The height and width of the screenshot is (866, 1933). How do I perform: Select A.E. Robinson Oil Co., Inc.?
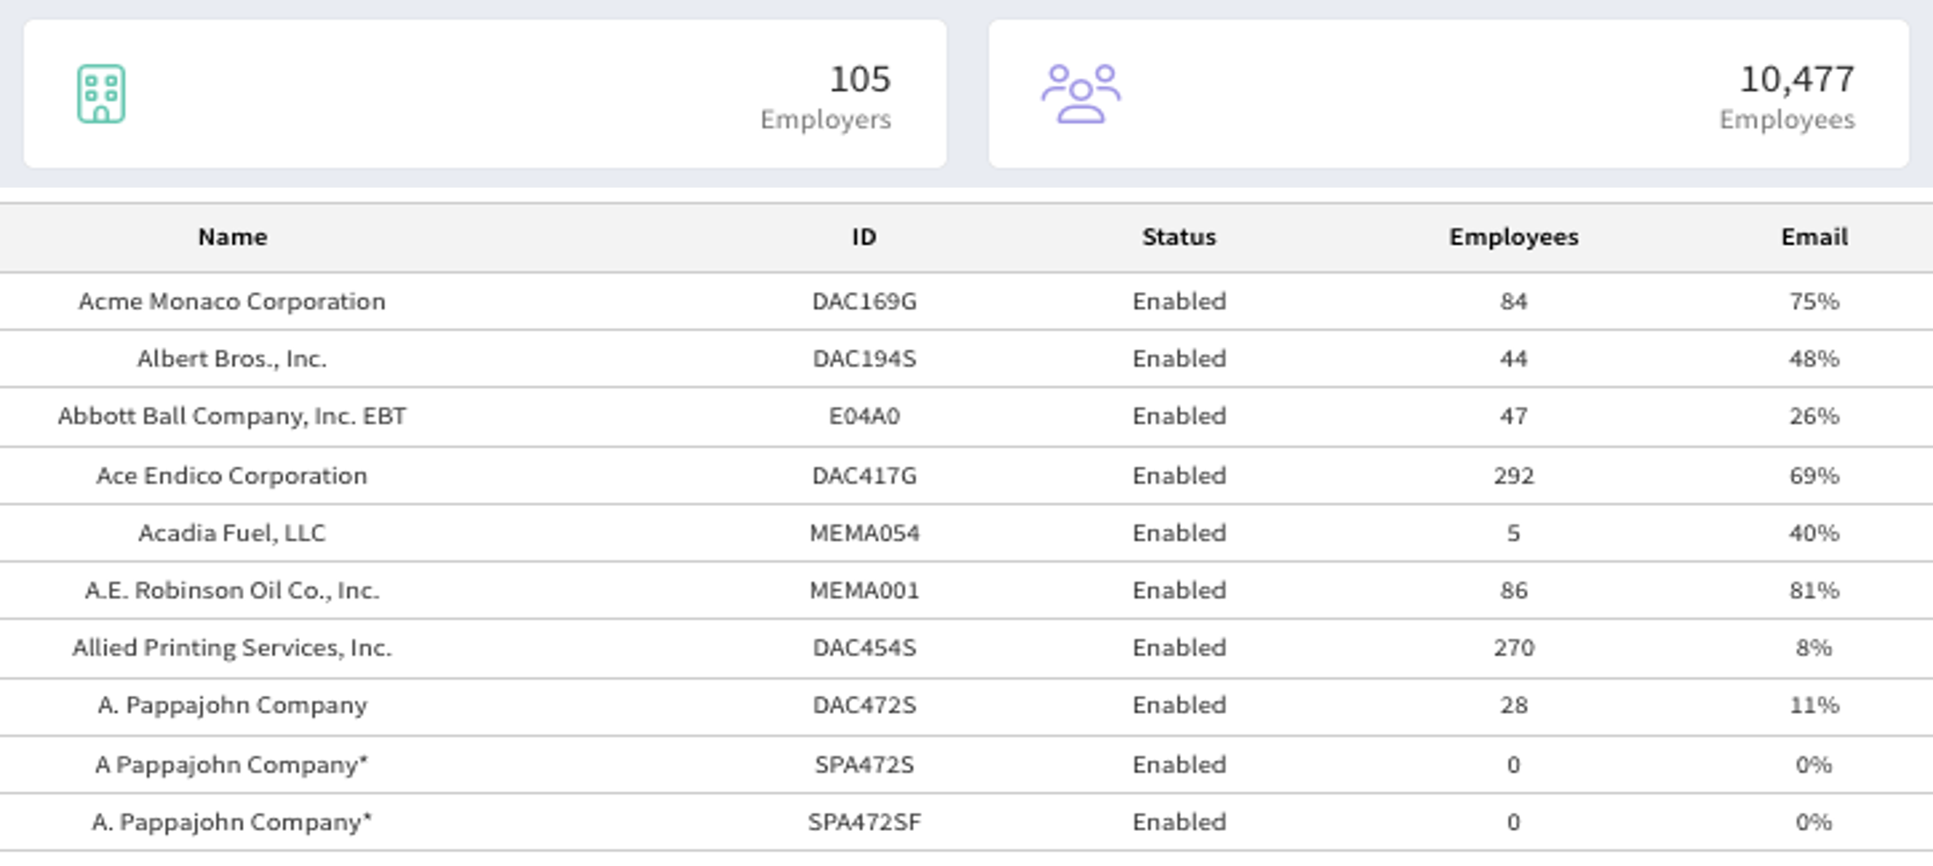(232, 591)
